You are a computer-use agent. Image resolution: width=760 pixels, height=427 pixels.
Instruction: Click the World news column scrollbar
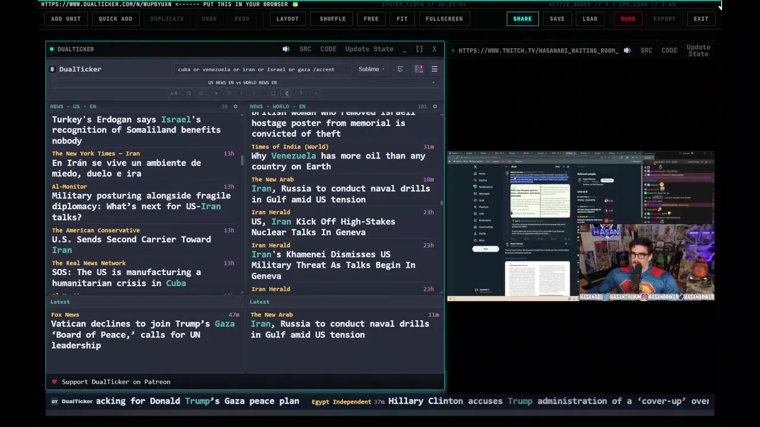coord(441,203)
